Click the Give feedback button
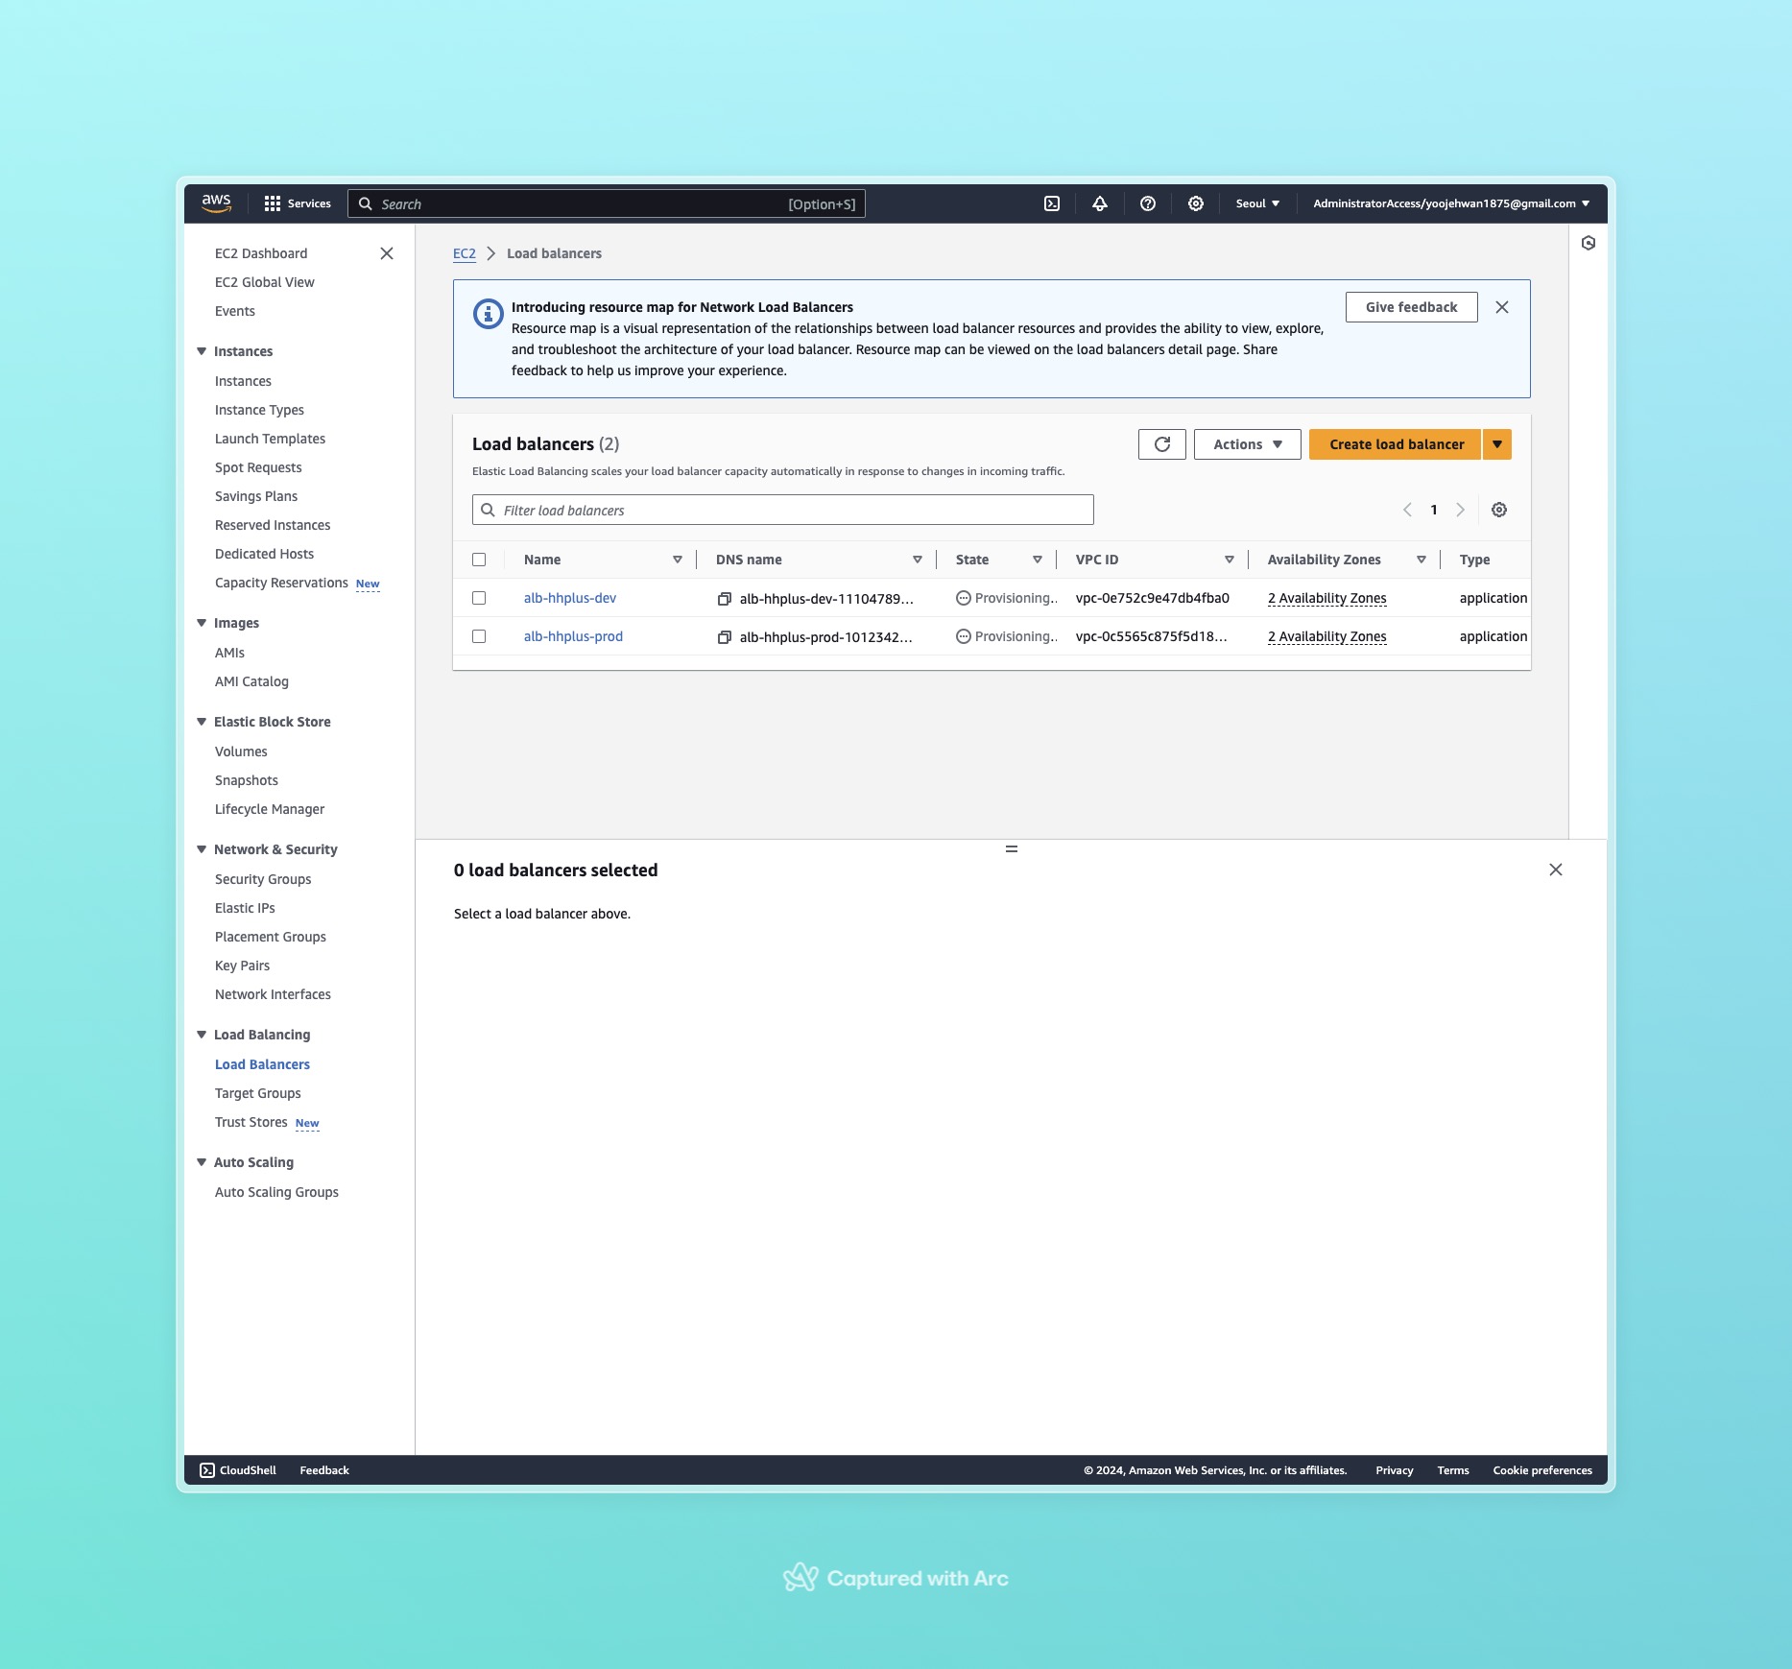 [1411, 307]
